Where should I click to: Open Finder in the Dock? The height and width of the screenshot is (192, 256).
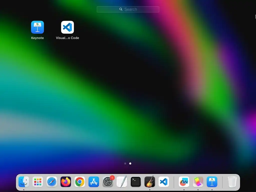click(24, 182)
